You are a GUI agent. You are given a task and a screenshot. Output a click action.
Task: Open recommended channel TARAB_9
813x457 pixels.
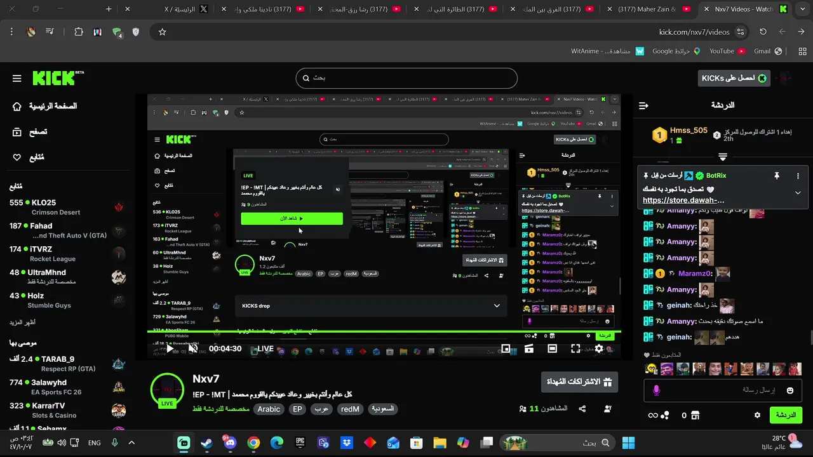67,364
